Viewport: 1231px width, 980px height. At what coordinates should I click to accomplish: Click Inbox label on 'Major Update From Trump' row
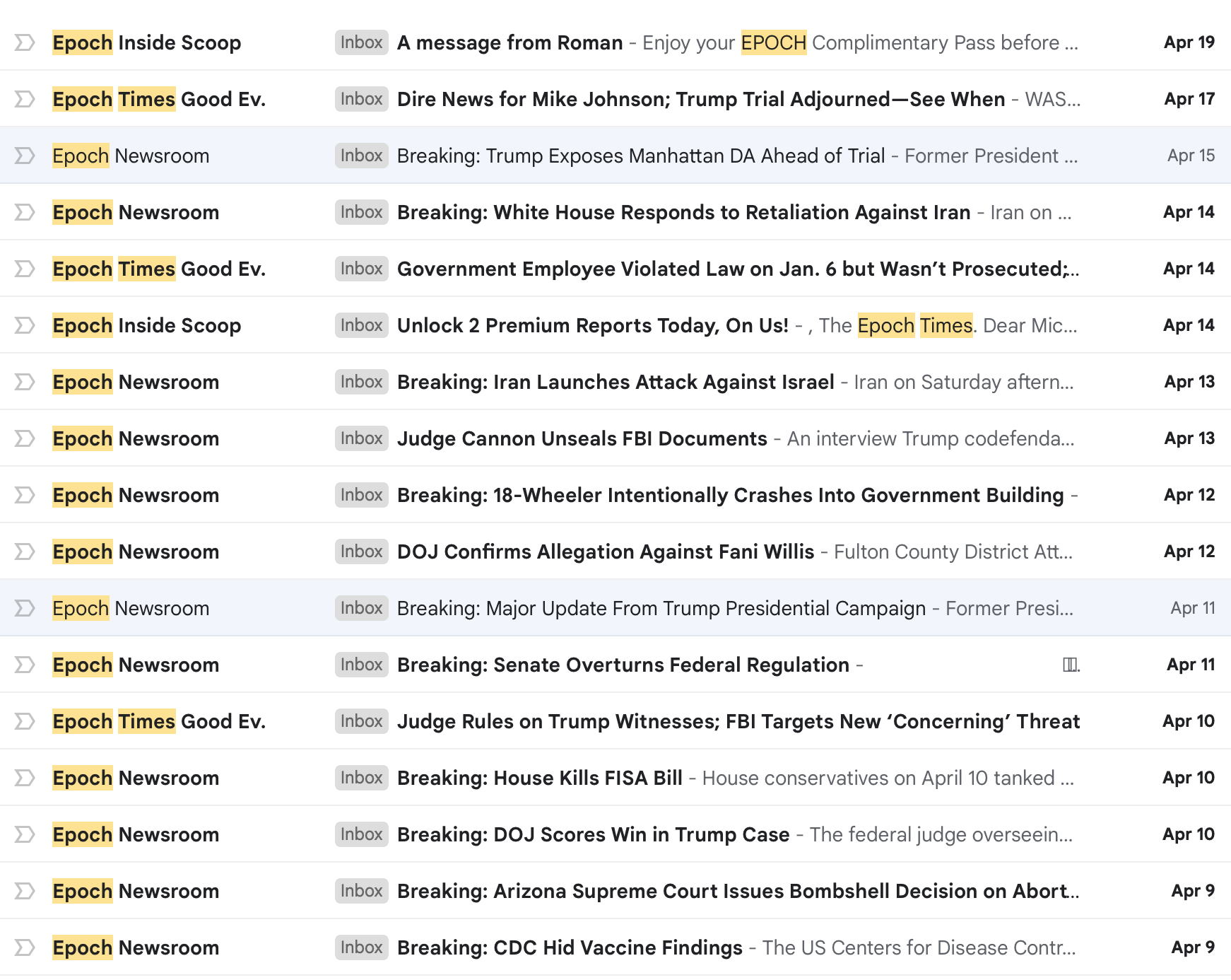362,608
